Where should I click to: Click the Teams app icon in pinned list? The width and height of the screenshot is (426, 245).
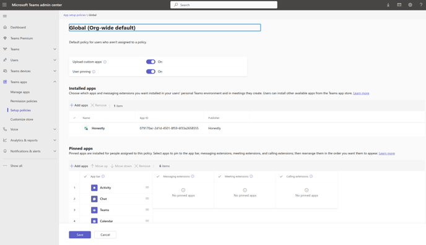pyautogui.click(x=94, y=210)
